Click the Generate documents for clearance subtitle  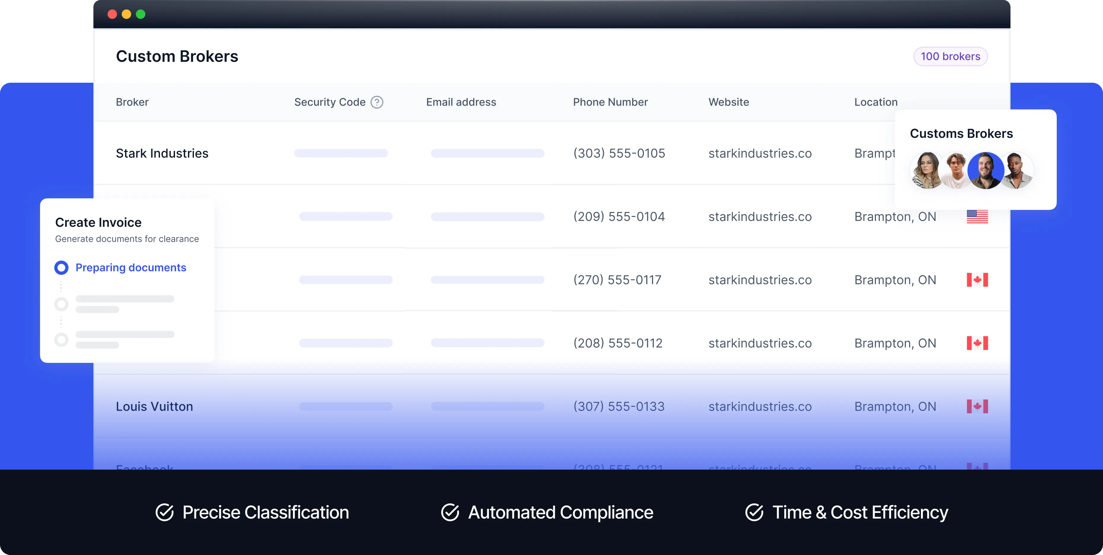click(x=127, y=239)
